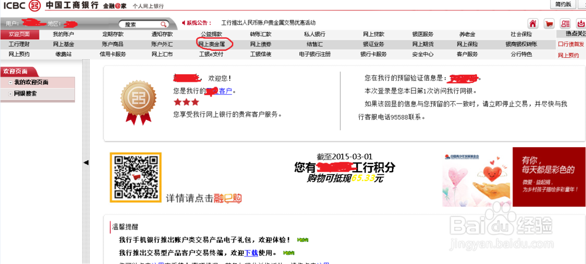This screenshot has width=586, height=264.
Task: Open 账户商品 menu
Action: tap(113, 44)
